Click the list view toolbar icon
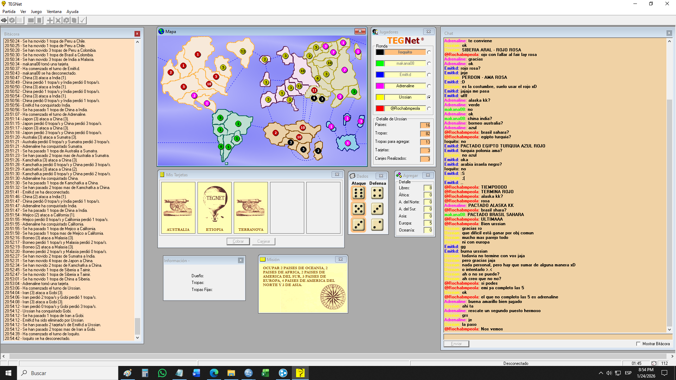676x380 pixels. tap(20, 20)
